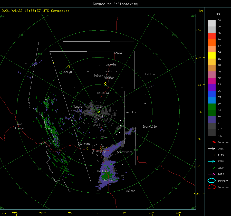Click the Didsbury town label
The image size is (231, 216).
point(97,115)
